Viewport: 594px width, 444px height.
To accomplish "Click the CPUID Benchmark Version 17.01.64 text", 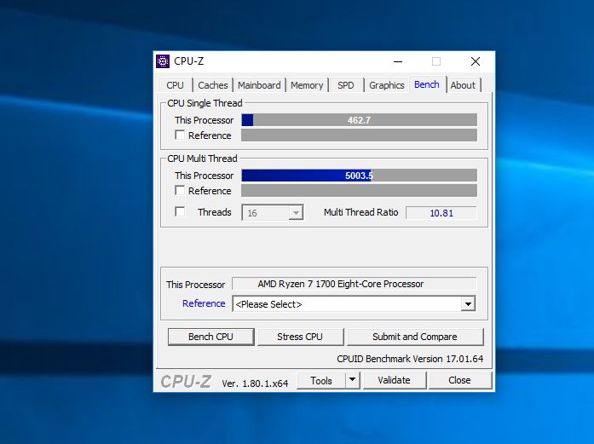I will [410, 359].
